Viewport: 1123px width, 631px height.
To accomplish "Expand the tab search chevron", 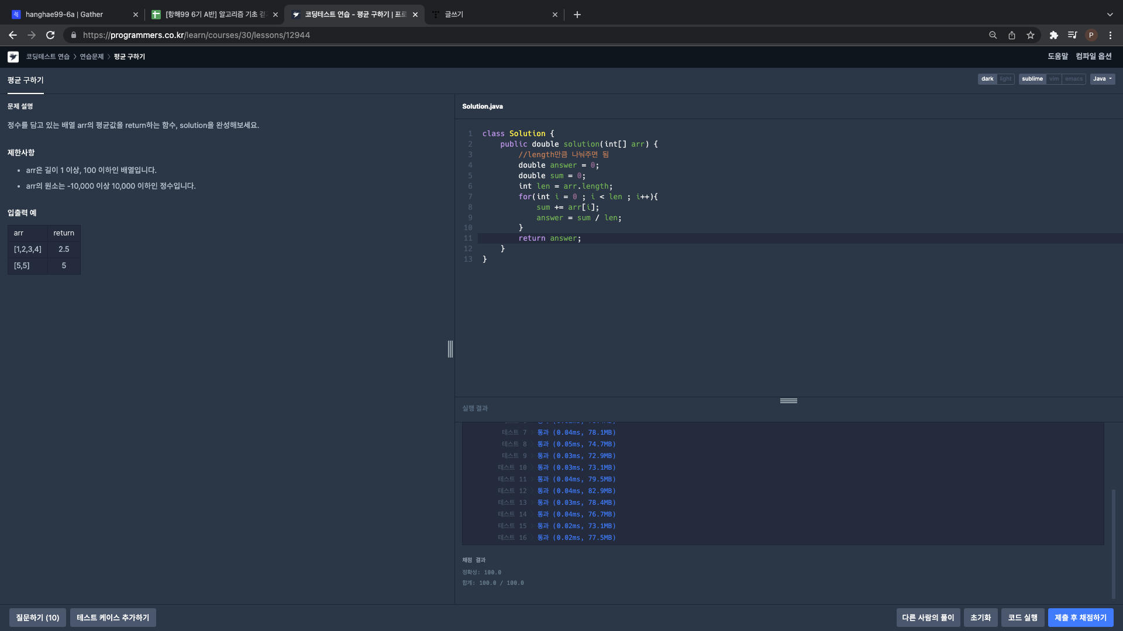I will point(1110,15).
